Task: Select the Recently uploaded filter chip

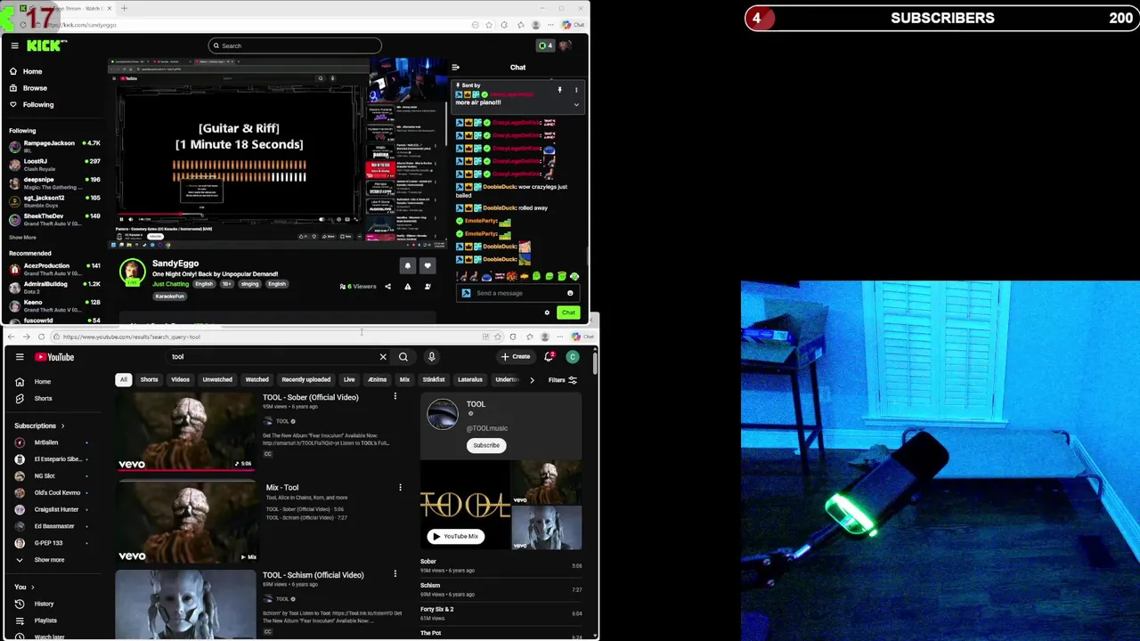Action: 305,380
